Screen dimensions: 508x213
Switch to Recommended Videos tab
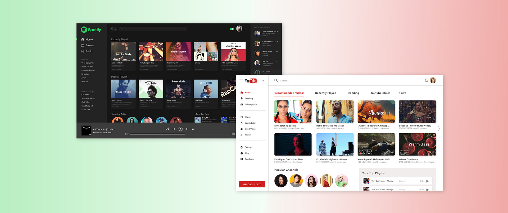pos(289,93)
